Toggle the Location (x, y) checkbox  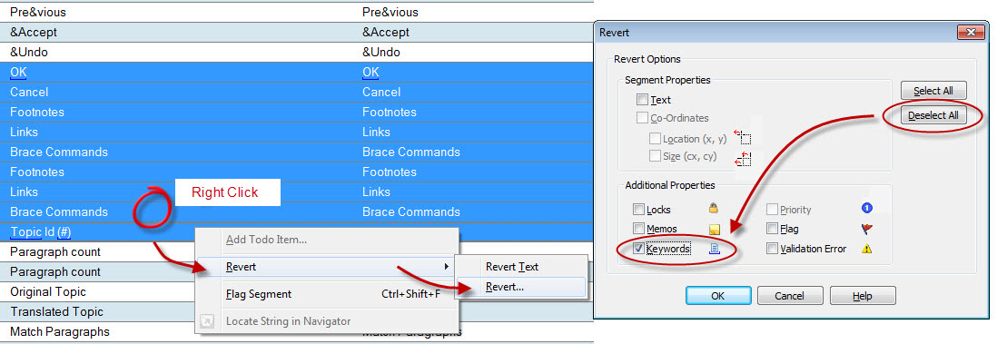[x=655, y=138]
